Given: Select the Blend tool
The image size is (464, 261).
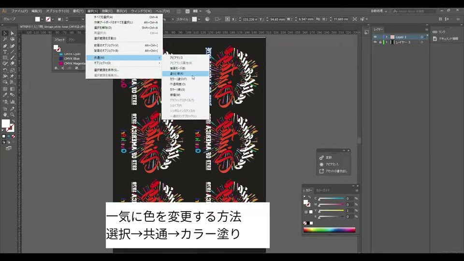Looking at the screenshot, I should point(13,95).
